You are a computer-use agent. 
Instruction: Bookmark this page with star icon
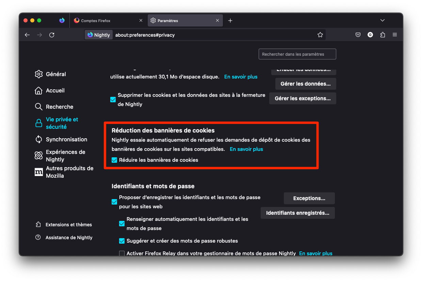[x=320, y=35]
